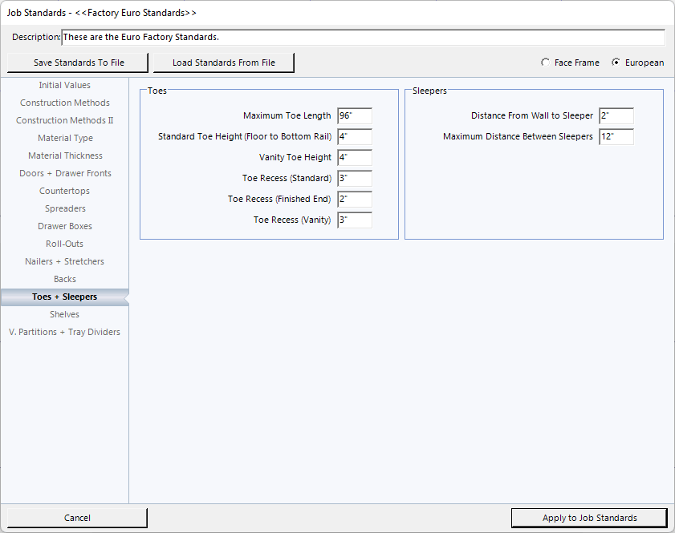675x533 pixels.
Task: Switch to the Drawer Boxes tab
Action: coord(64,226)
